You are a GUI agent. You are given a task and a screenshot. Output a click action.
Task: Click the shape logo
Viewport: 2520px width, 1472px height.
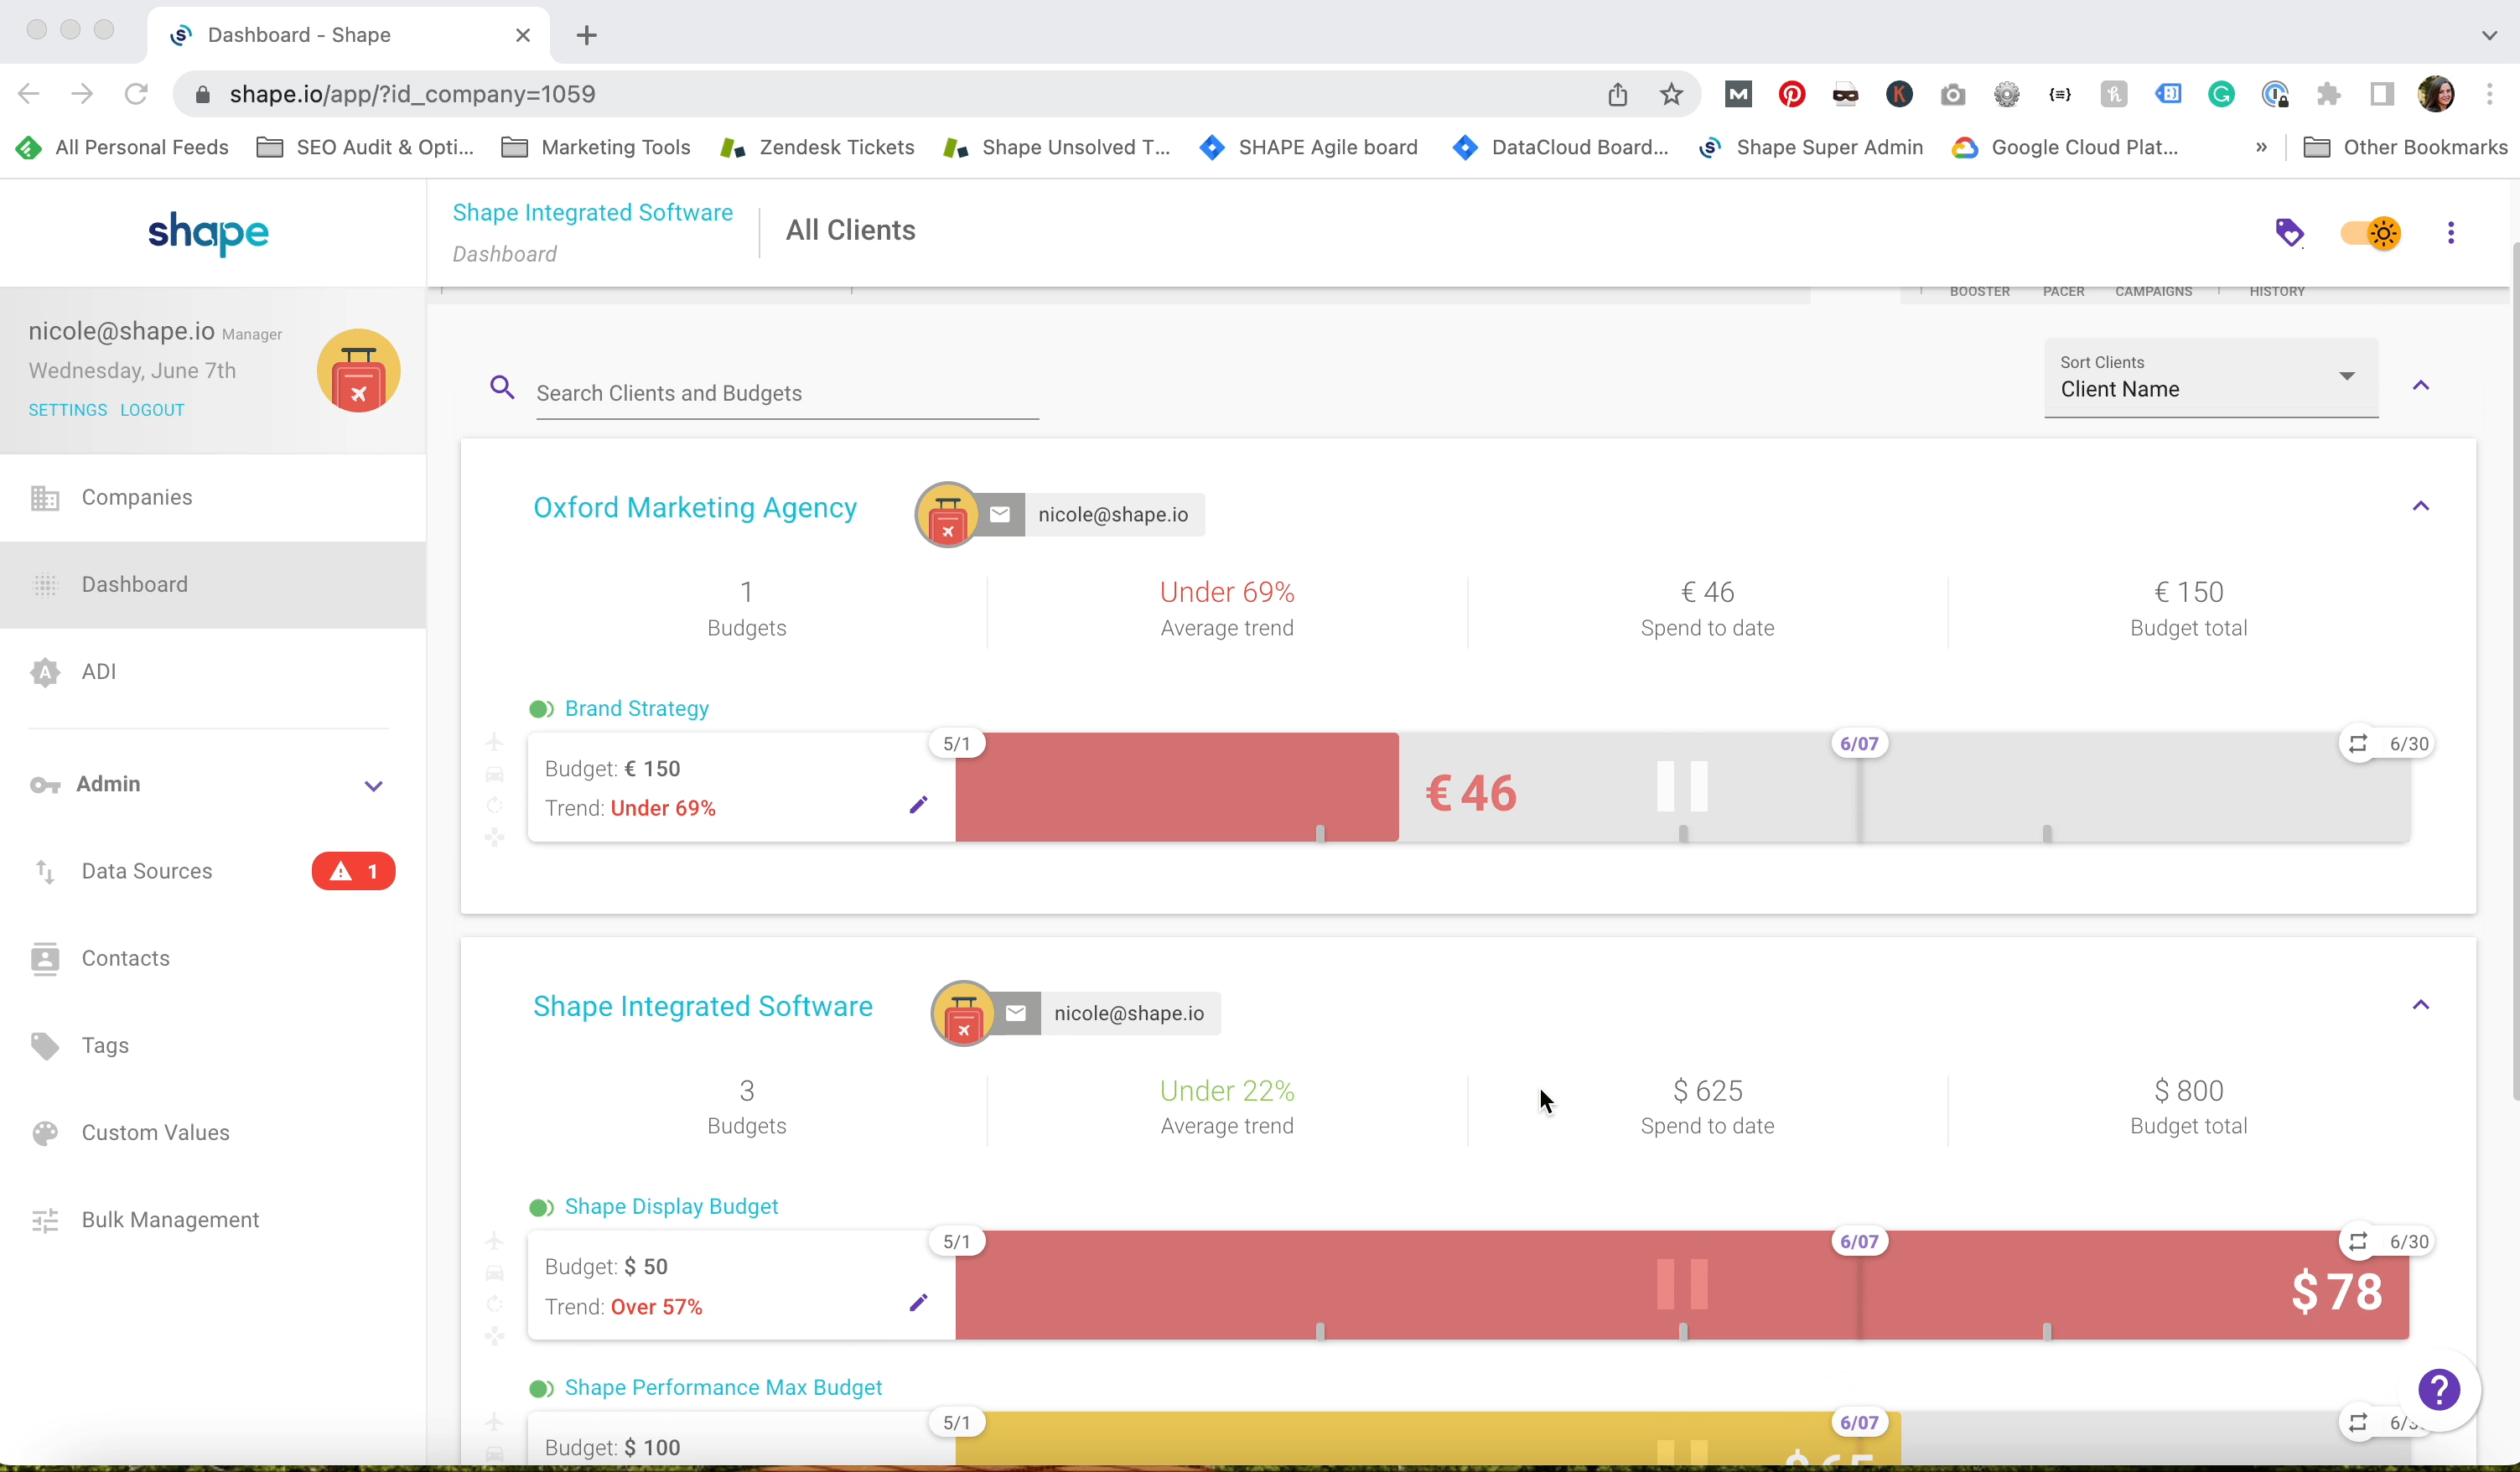point(208,233)
